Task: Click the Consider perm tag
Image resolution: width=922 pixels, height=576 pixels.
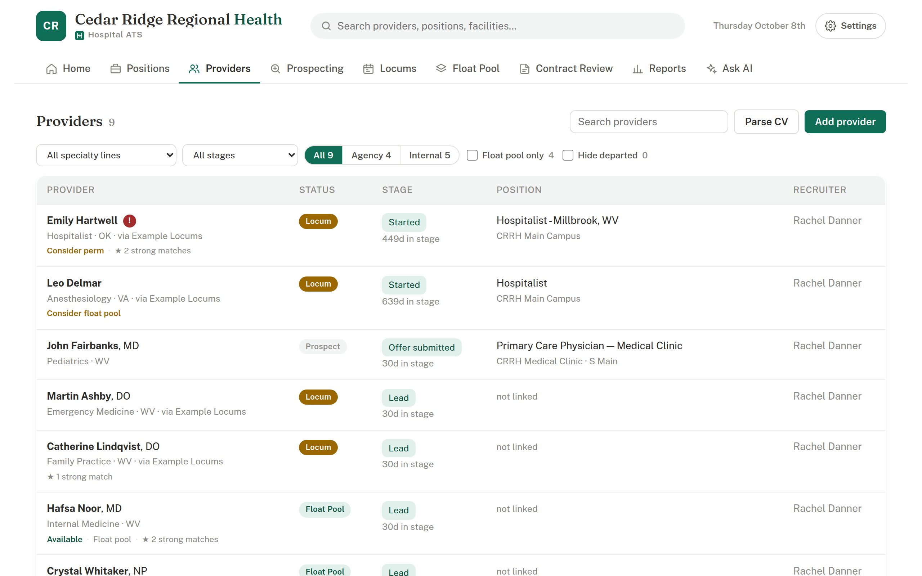Action: [75, 251]
